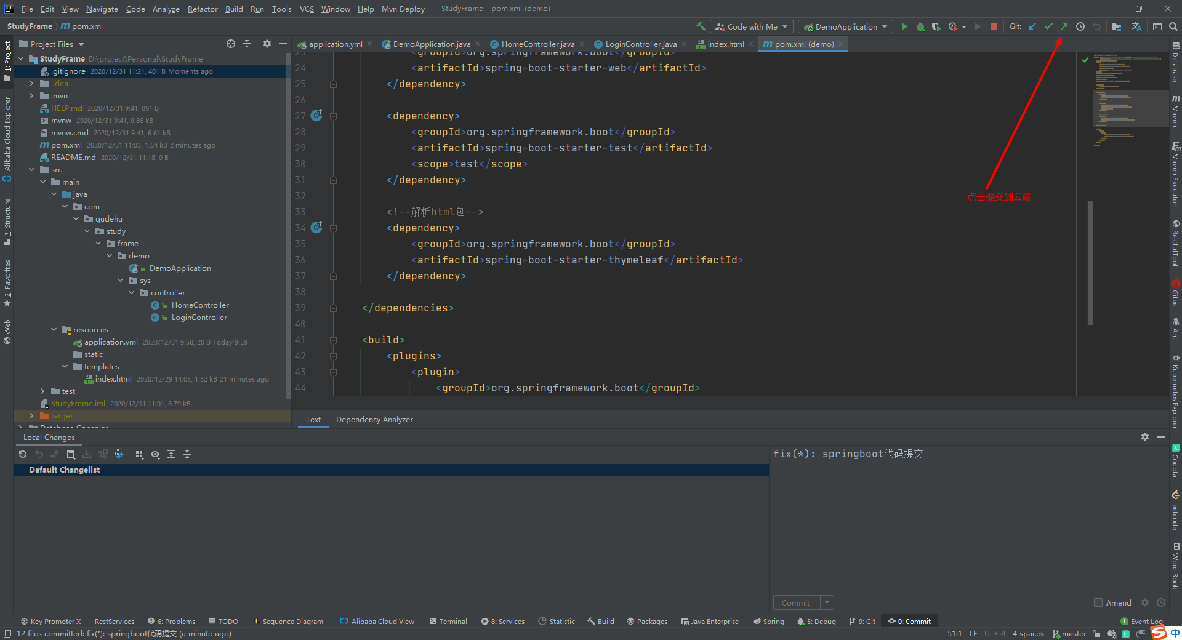
Task: Toggle the View Options eye icon
Action: pos(155,454)
